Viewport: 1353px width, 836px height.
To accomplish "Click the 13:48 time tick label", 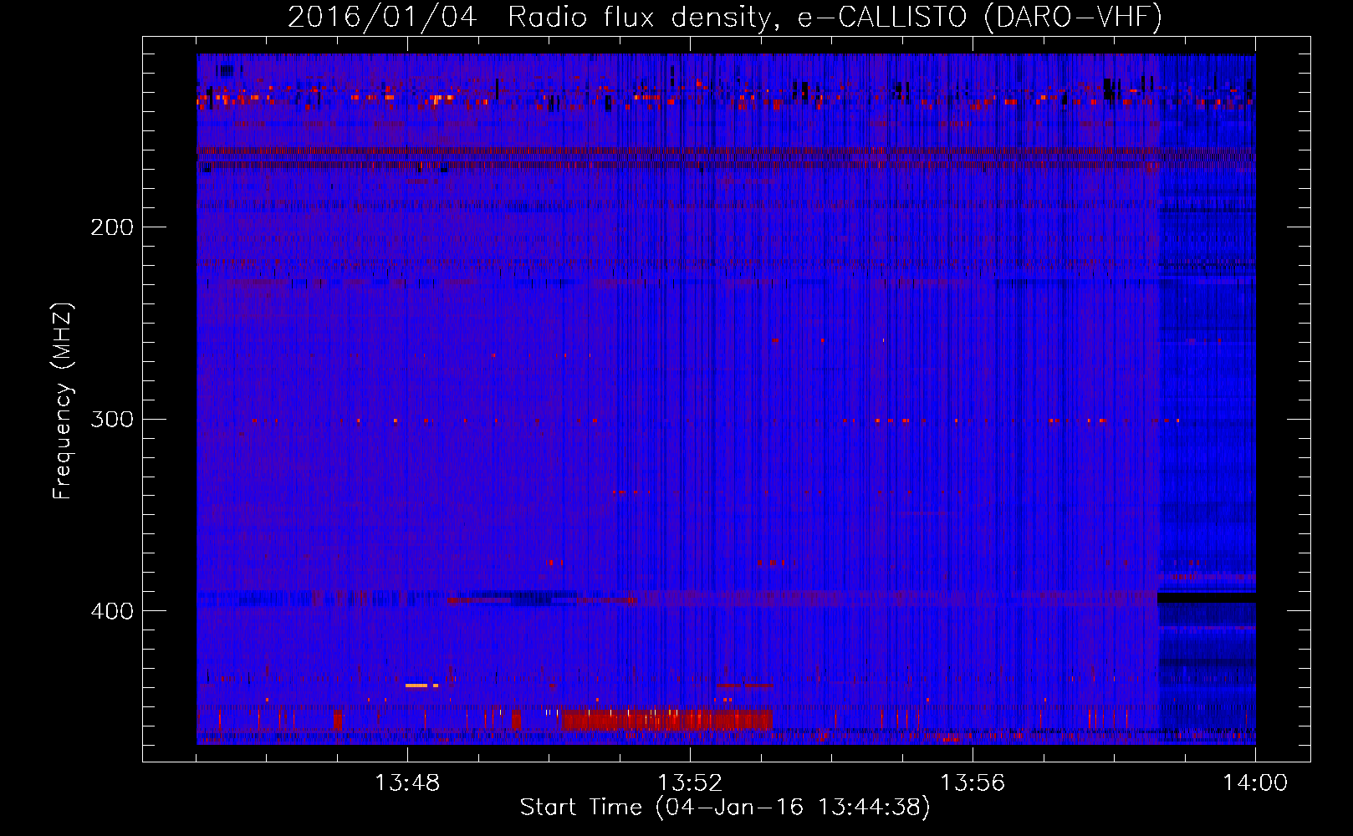I will tap(407, 783).
